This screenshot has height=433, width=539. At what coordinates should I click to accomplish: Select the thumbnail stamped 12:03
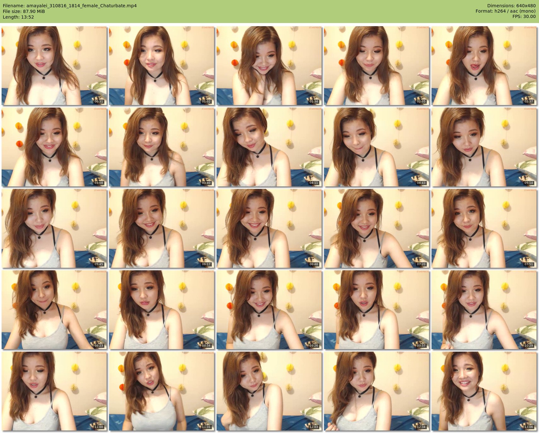269,391
